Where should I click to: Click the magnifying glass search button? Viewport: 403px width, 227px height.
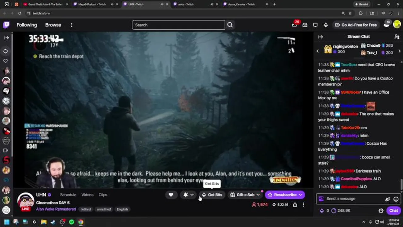[x=230, y=25]
